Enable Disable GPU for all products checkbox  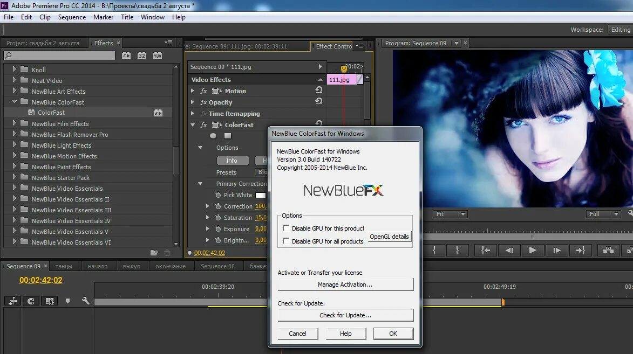pos(286,241)
